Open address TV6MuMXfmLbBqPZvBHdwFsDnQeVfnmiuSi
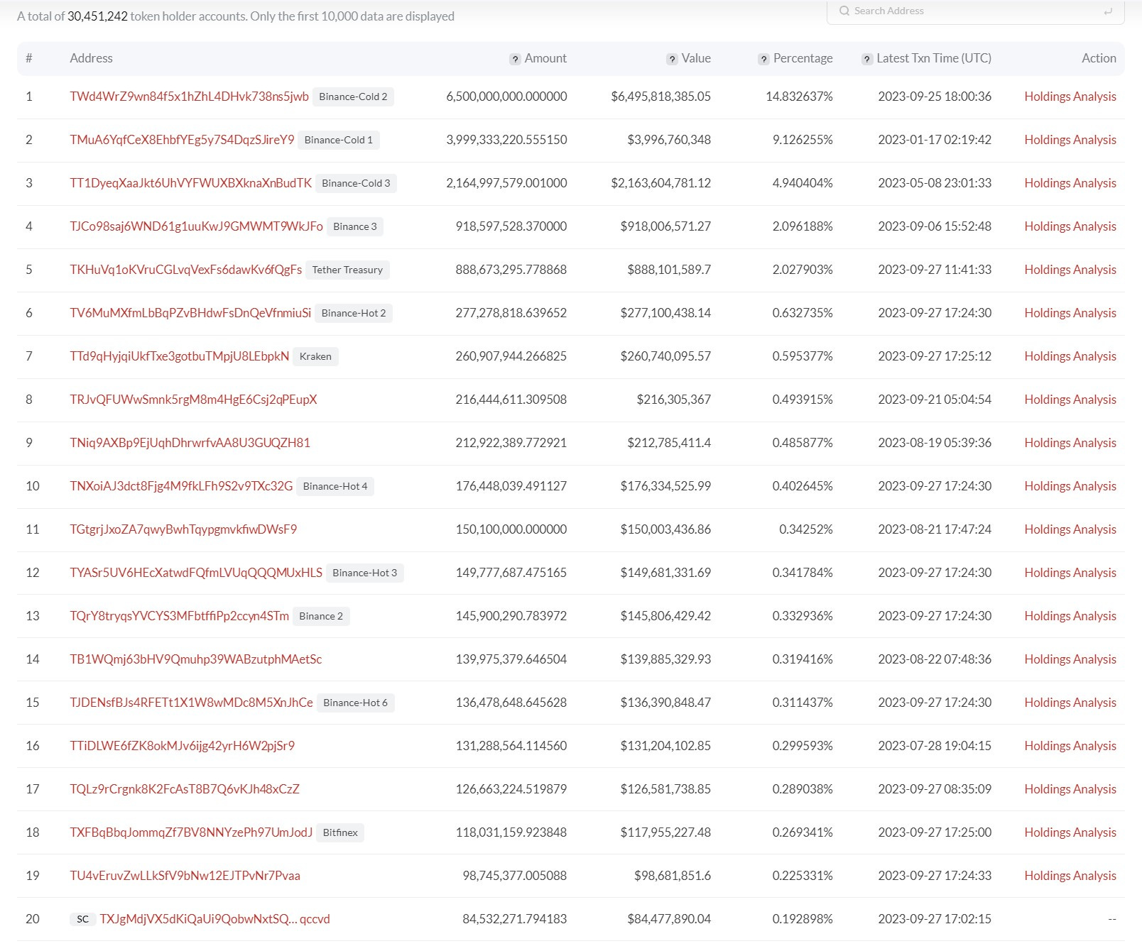 point(190,313)
